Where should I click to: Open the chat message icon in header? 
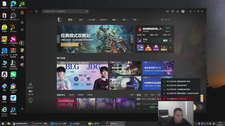tap(167, 11)
